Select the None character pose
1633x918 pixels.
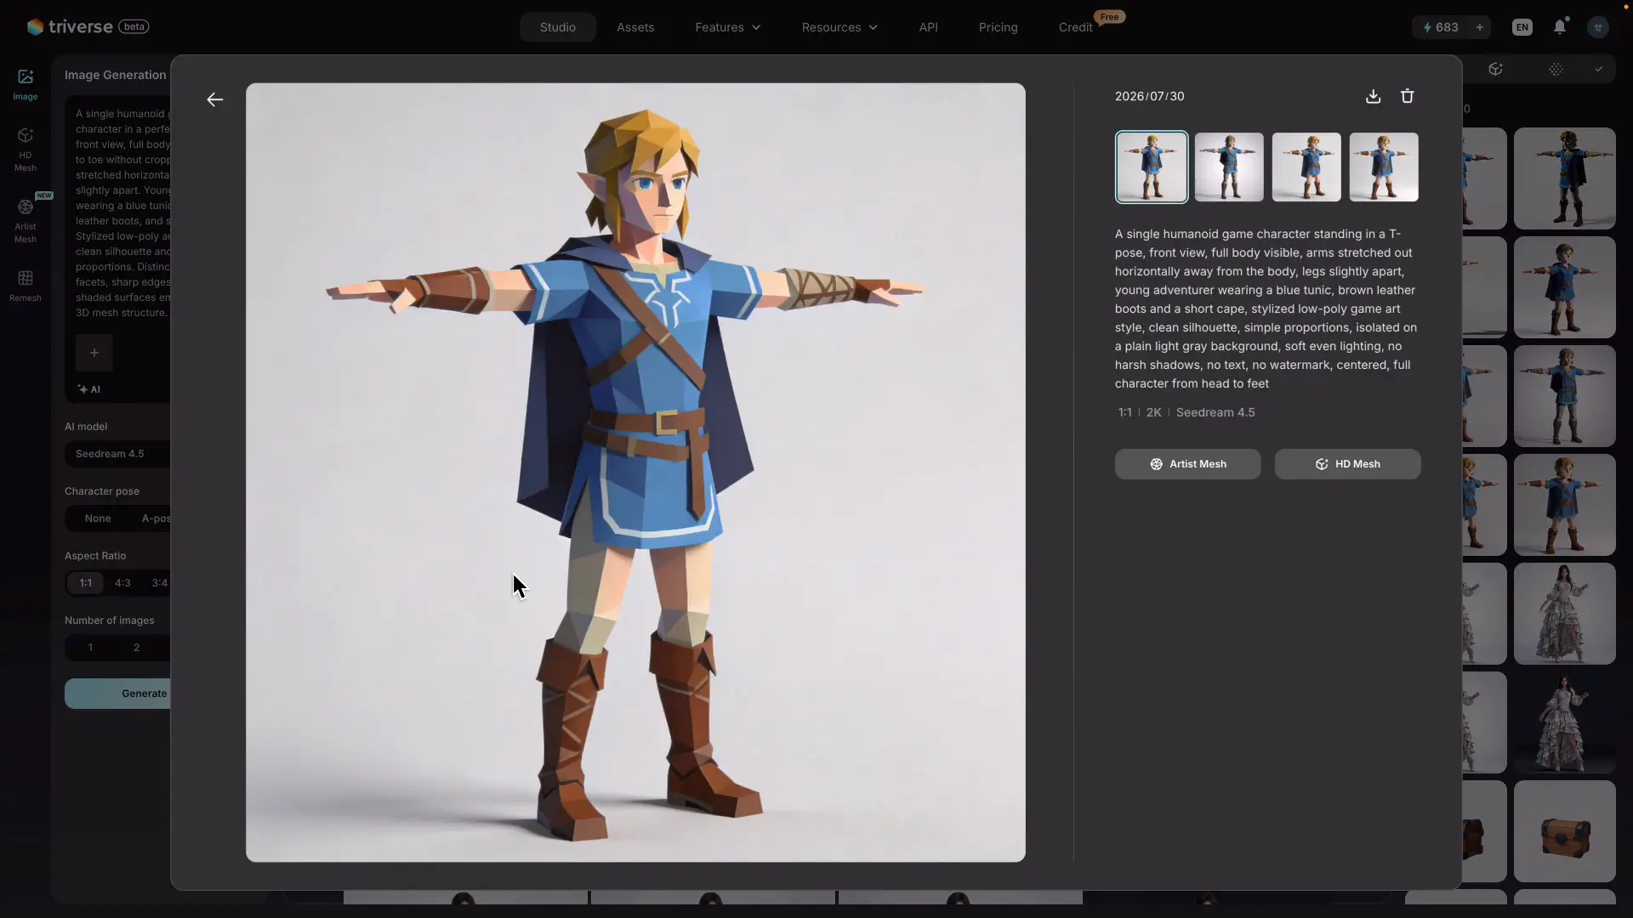coord(98,518)
